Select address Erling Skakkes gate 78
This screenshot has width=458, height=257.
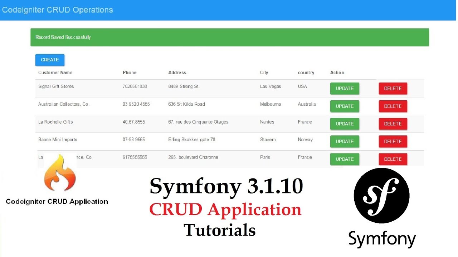pyautogui.click(x=192, y=140)
